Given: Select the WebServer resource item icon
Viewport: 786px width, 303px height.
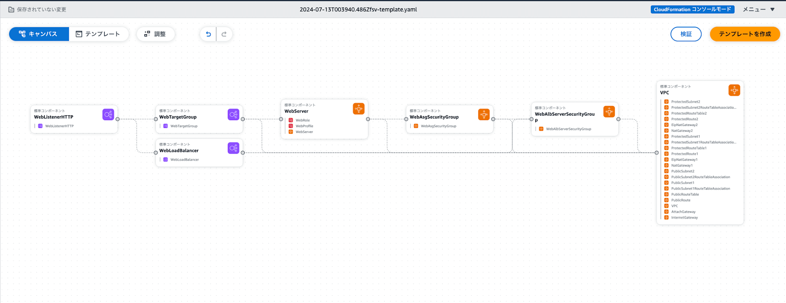Looking at the screenshot, I should pos(291,132).
